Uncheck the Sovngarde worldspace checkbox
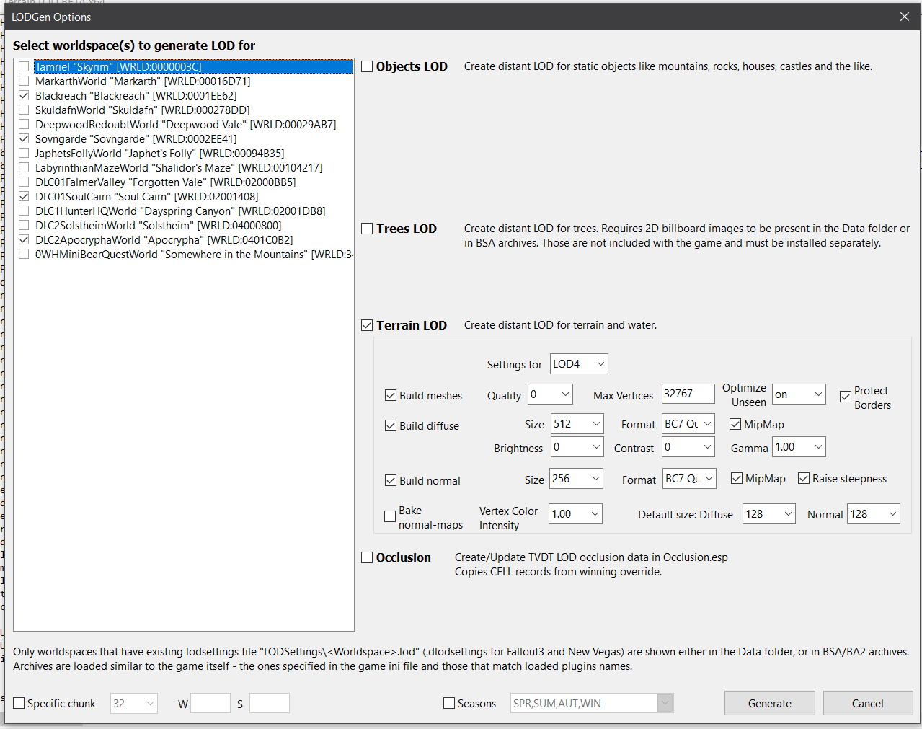 click(24, 138)
